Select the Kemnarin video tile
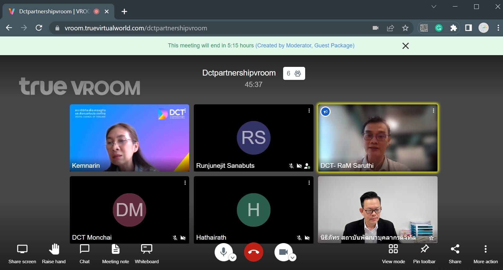 [129, 138]
